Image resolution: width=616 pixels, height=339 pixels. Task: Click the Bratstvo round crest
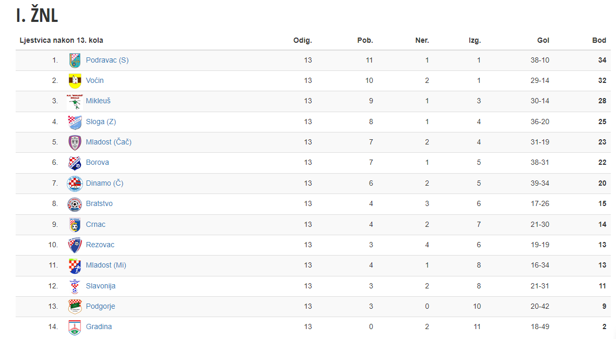coord(75,204)
